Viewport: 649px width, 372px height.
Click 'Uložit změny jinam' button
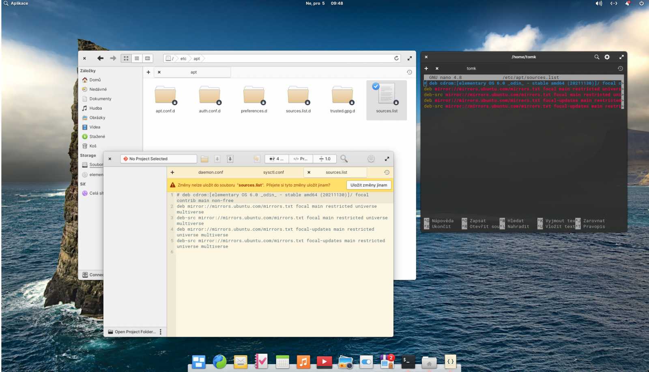(369, 185)
